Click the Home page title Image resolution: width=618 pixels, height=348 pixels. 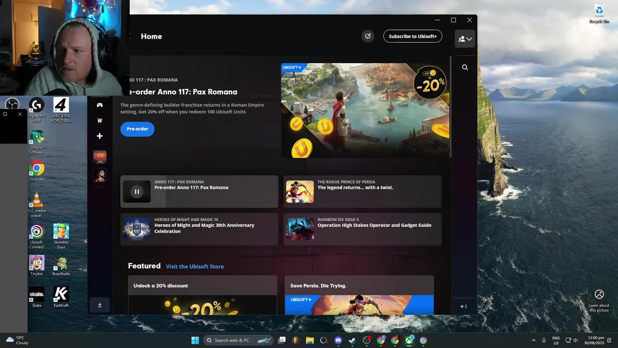coord(151,36)
